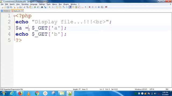Click the Stop Recording macro icon

[x=92, y=7]
